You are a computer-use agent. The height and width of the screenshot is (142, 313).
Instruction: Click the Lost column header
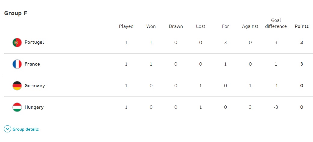click(x=201, y=26)
